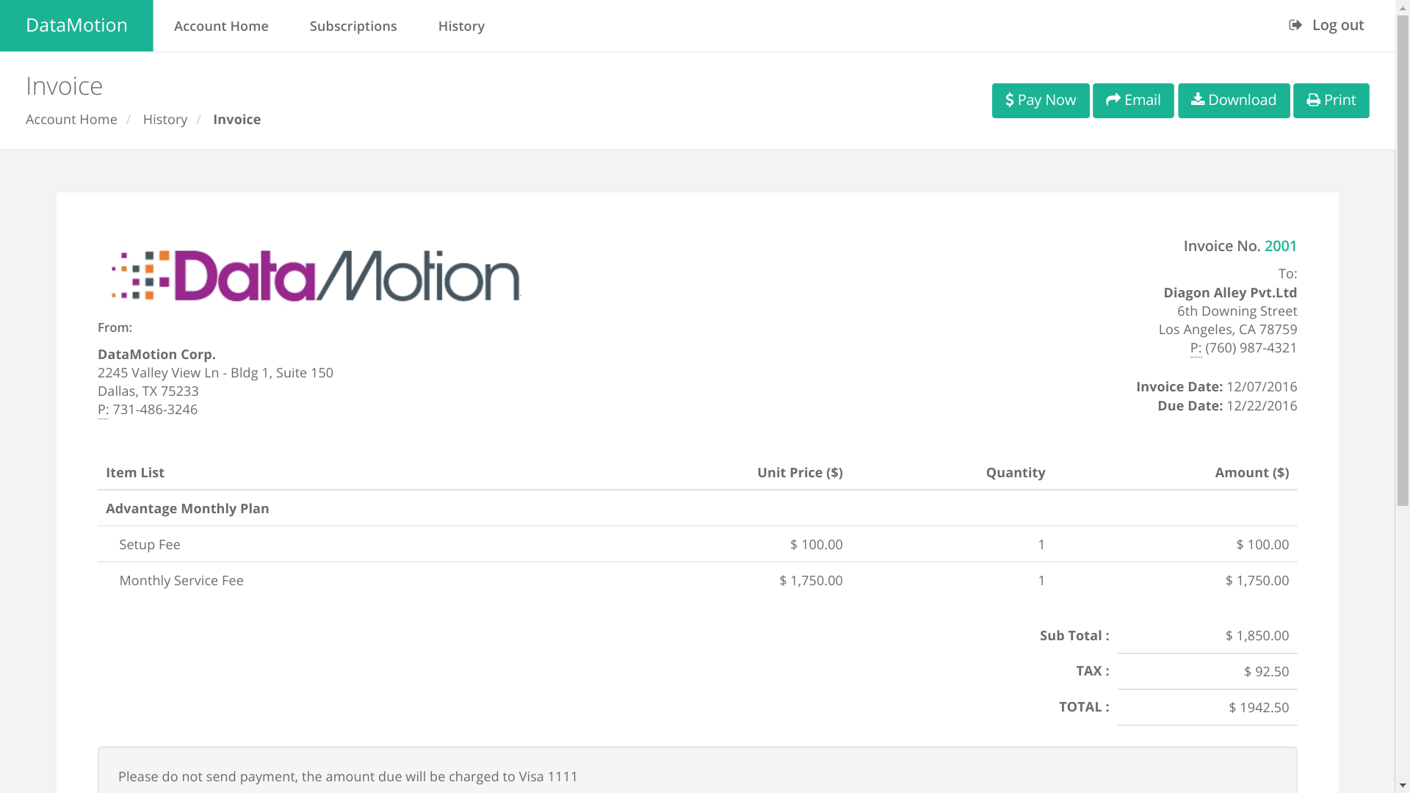Select the Advantage Monthly Plan row
This screenshot has height=793, width=1410.
point(698,508)
